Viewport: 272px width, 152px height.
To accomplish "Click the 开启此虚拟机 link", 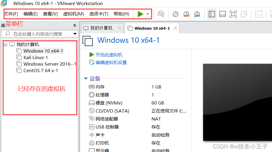I will pyautogui.click(x=109, y=55).
